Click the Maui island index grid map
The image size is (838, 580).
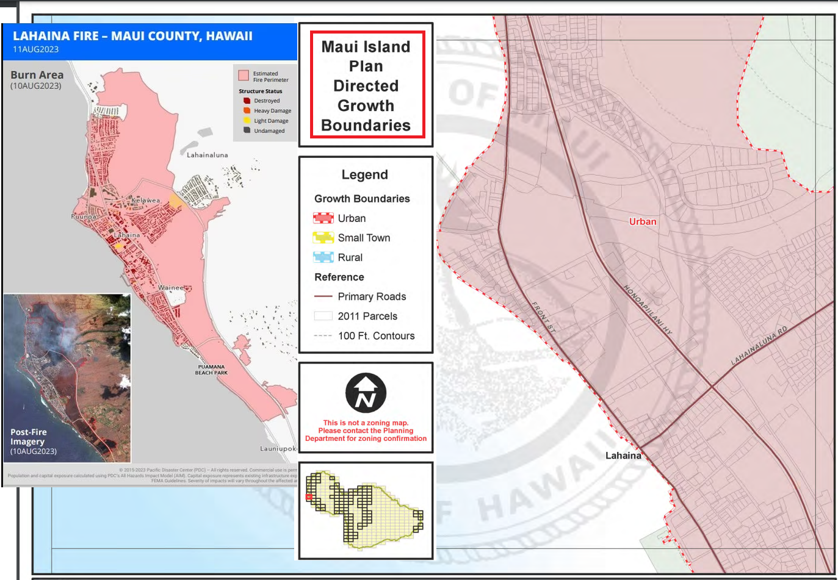point(365,509)
